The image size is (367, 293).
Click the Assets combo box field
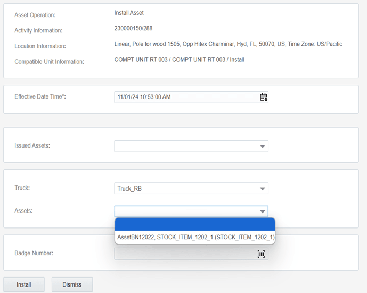(x=191, y=211)
